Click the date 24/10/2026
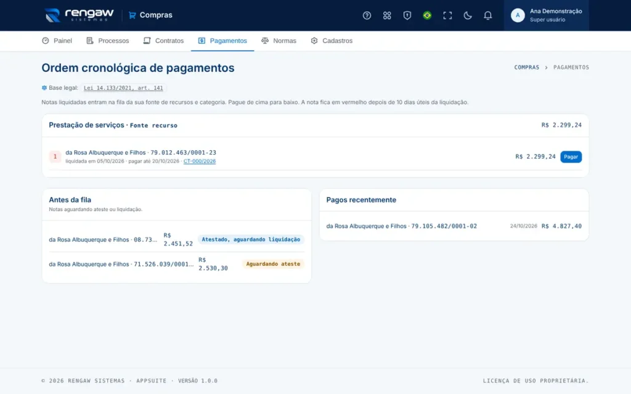 click(524, 226)
